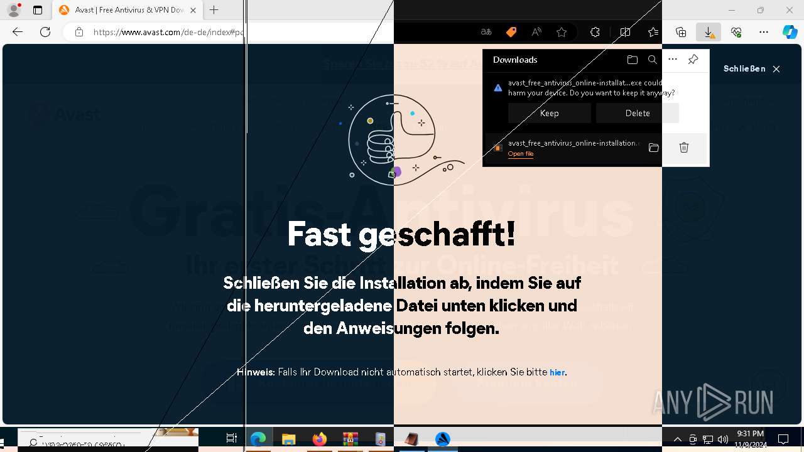Open WinRAR from the taskbar
Screen dimensions: 804x452
click(x=350, y=439)
